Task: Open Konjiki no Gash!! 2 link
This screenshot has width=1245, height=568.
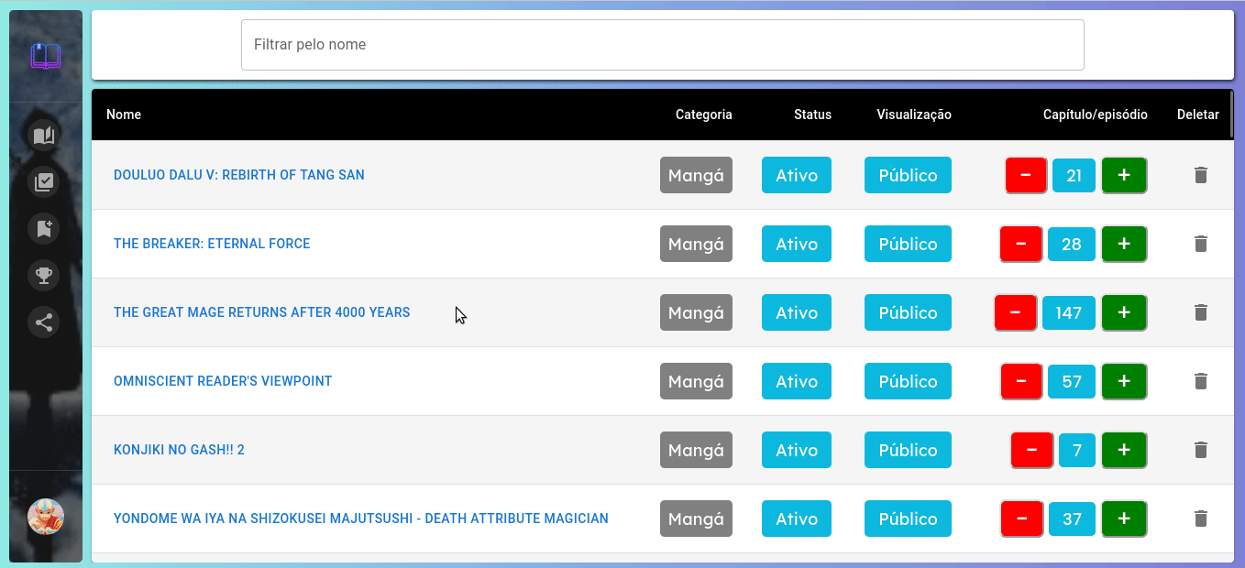Action: pos(179,450)
